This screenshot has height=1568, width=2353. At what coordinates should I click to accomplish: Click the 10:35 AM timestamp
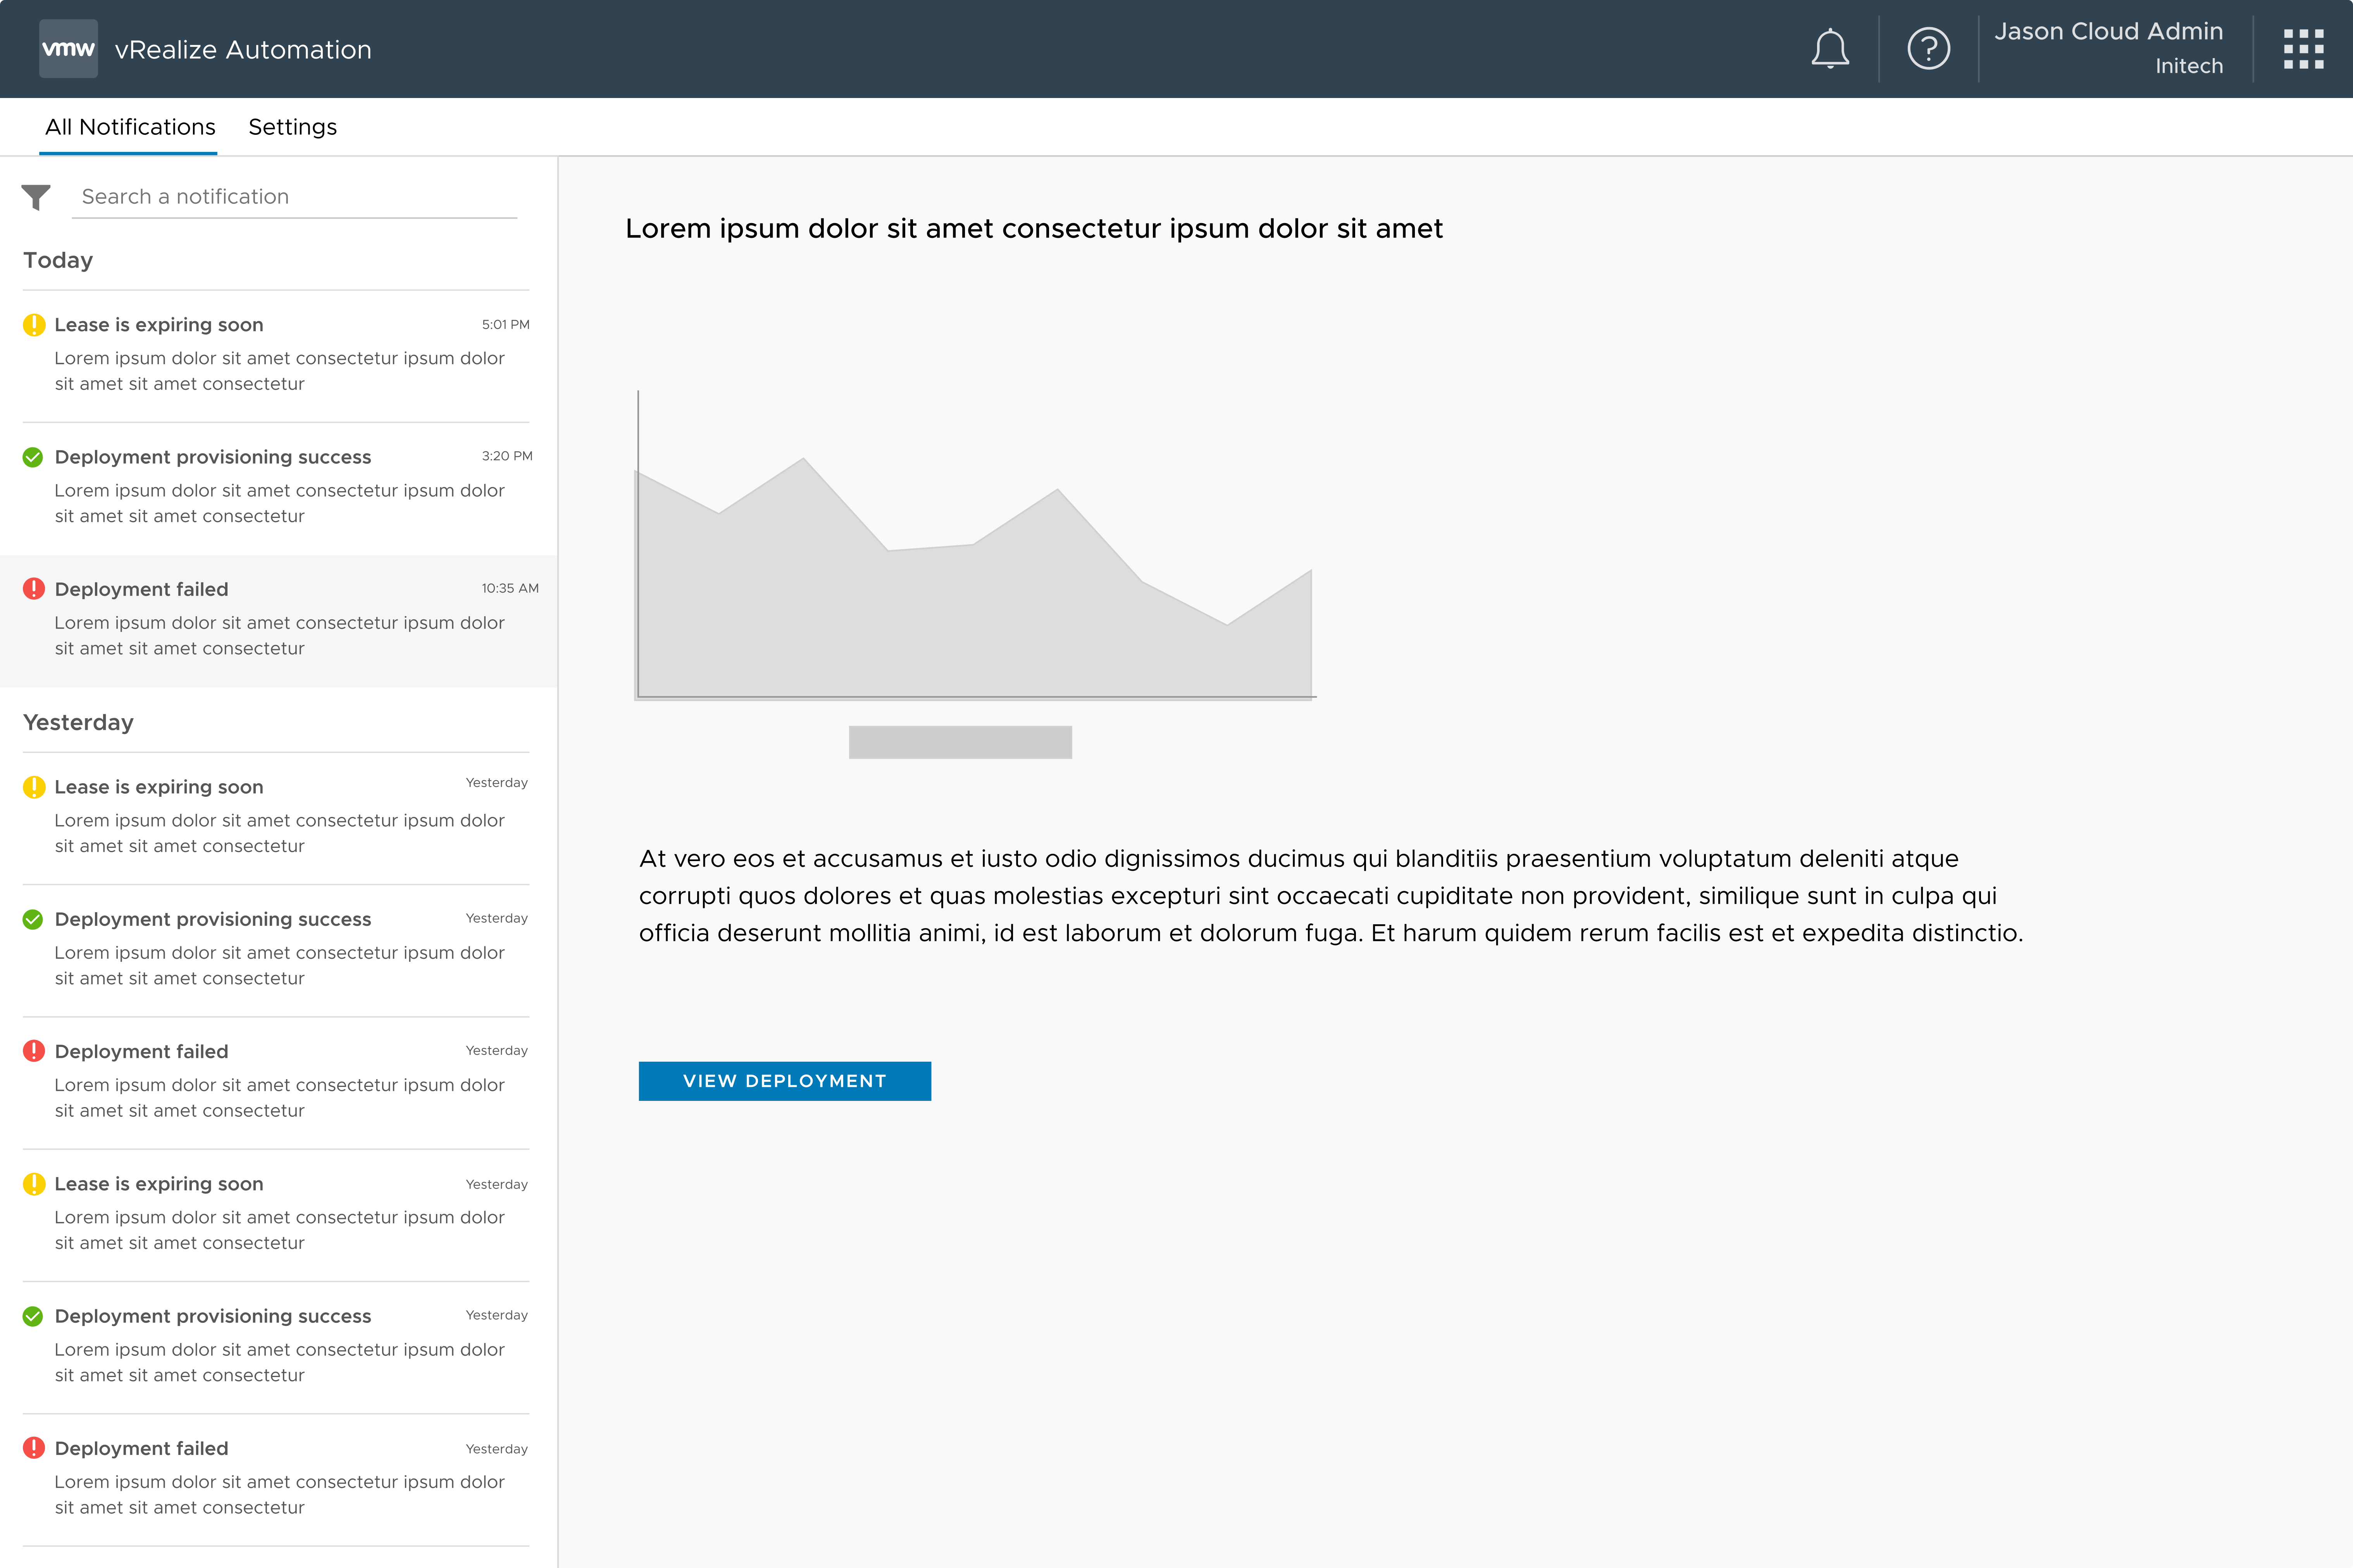(510, 588)
